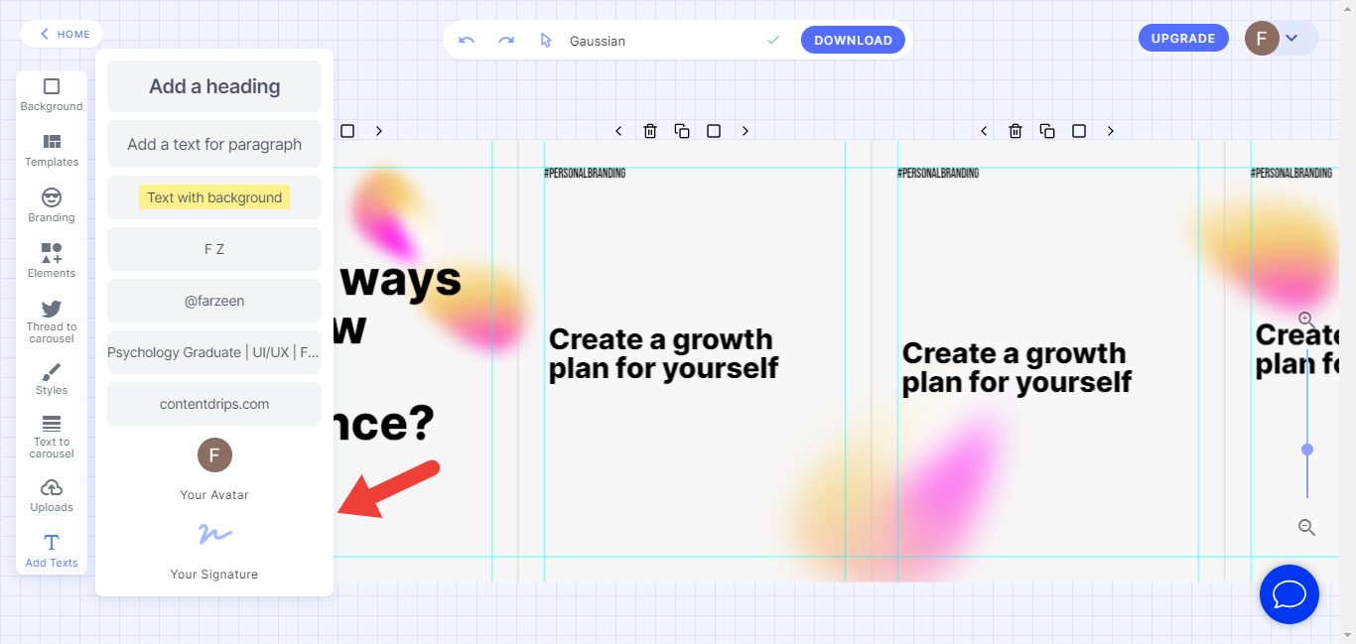Viewport: 1356px width, 644px height.
Task: Click the Upgrade button
Action: click(x=1183, y=39)
